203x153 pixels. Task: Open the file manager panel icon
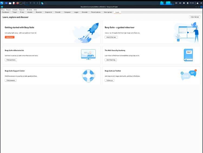(10, 3)
